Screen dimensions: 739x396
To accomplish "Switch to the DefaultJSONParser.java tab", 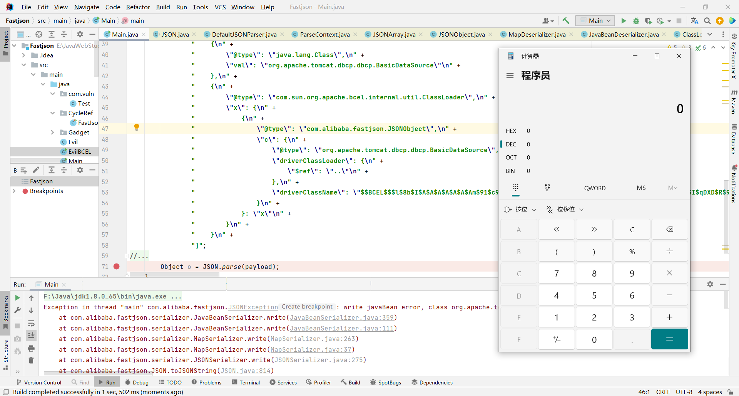I will [244, 34].
